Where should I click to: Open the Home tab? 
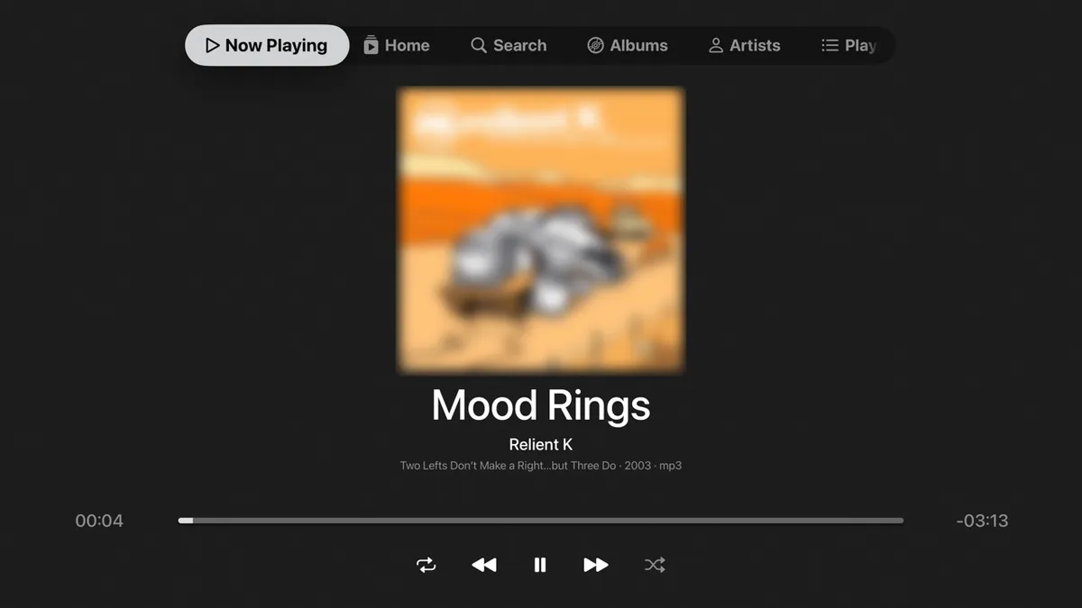pos(397,45)
